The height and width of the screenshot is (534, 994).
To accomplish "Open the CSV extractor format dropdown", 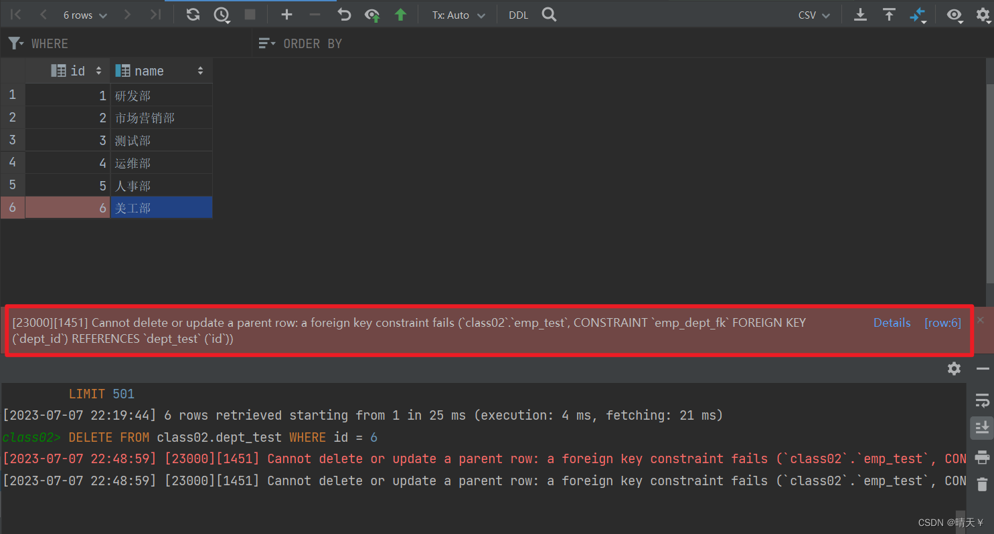I will (x=813, y=14).
